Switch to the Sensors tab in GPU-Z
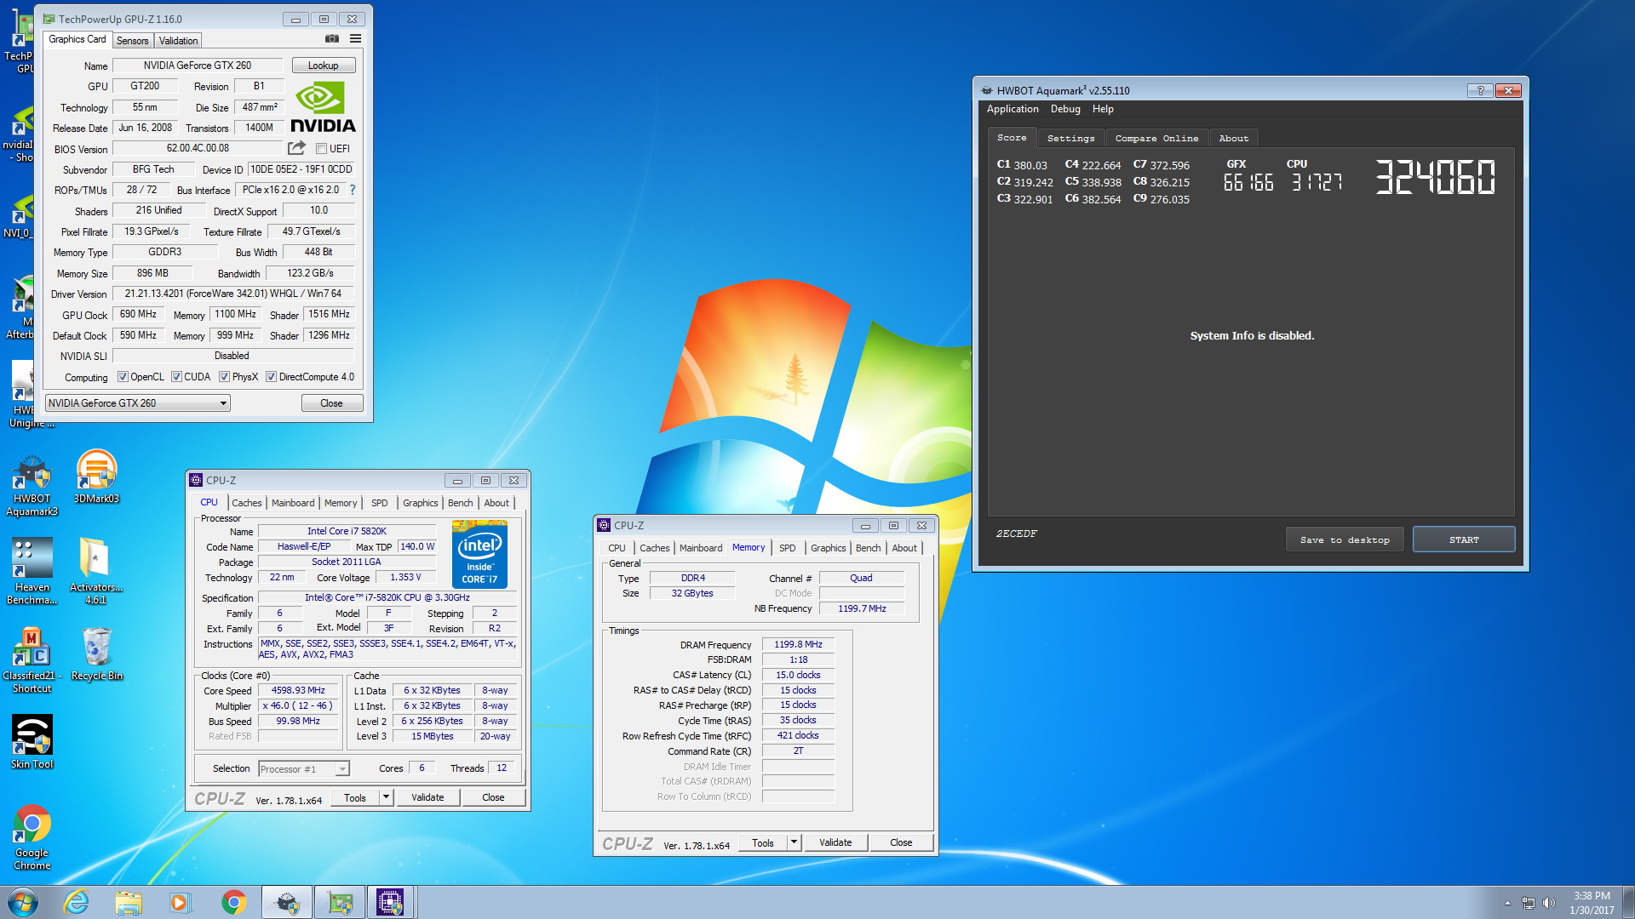 click(132, 40)
